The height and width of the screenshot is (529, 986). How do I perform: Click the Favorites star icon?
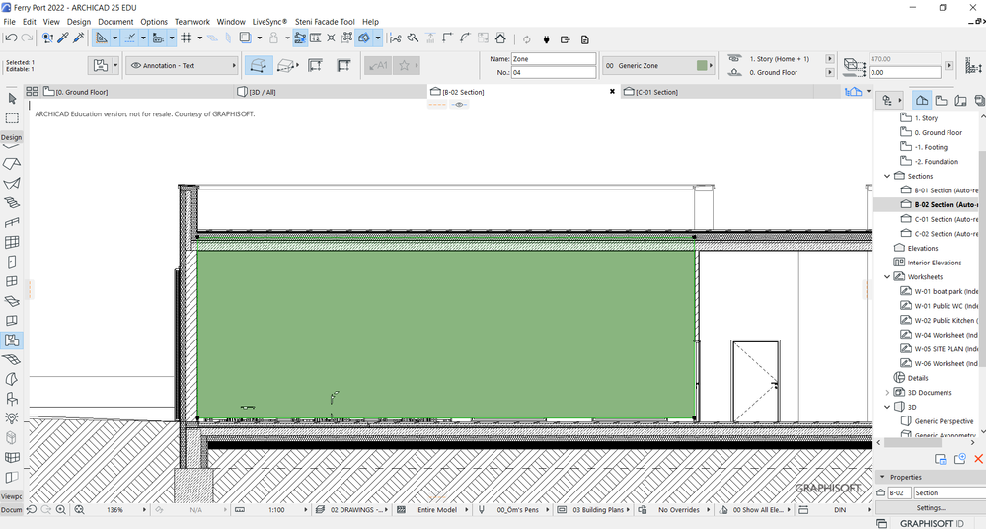404,66
